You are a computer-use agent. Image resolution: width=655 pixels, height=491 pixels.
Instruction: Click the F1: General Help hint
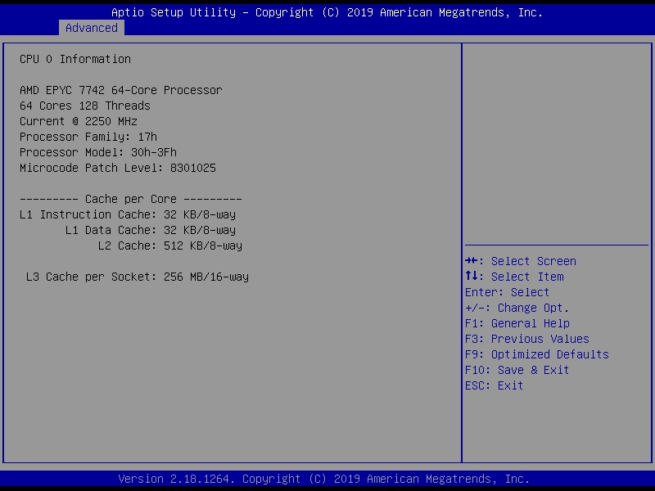click(517, 323)
